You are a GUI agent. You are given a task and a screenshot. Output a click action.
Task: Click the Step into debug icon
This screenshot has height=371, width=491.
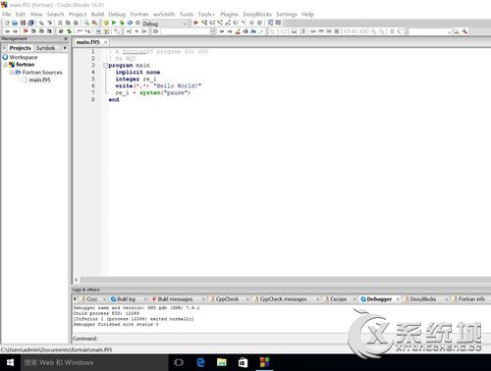point(220,23)
